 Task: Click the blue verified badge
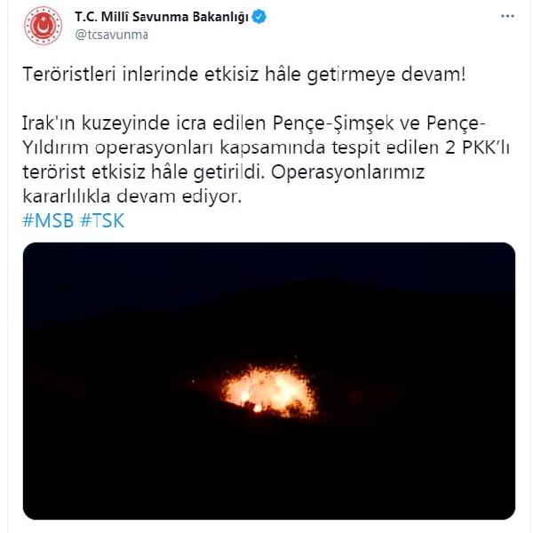point(259,17)
